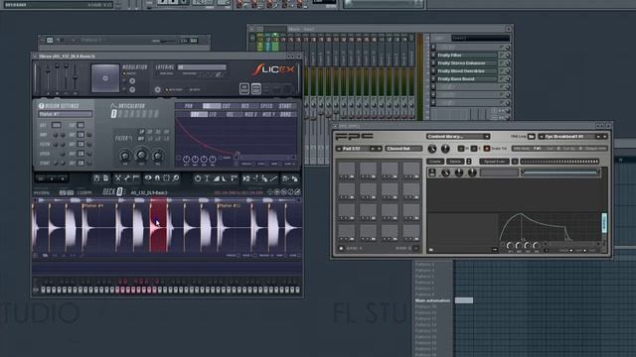Click the Layering bar slider in Slicex
636x357 pixels.
[x=202, y=67]
